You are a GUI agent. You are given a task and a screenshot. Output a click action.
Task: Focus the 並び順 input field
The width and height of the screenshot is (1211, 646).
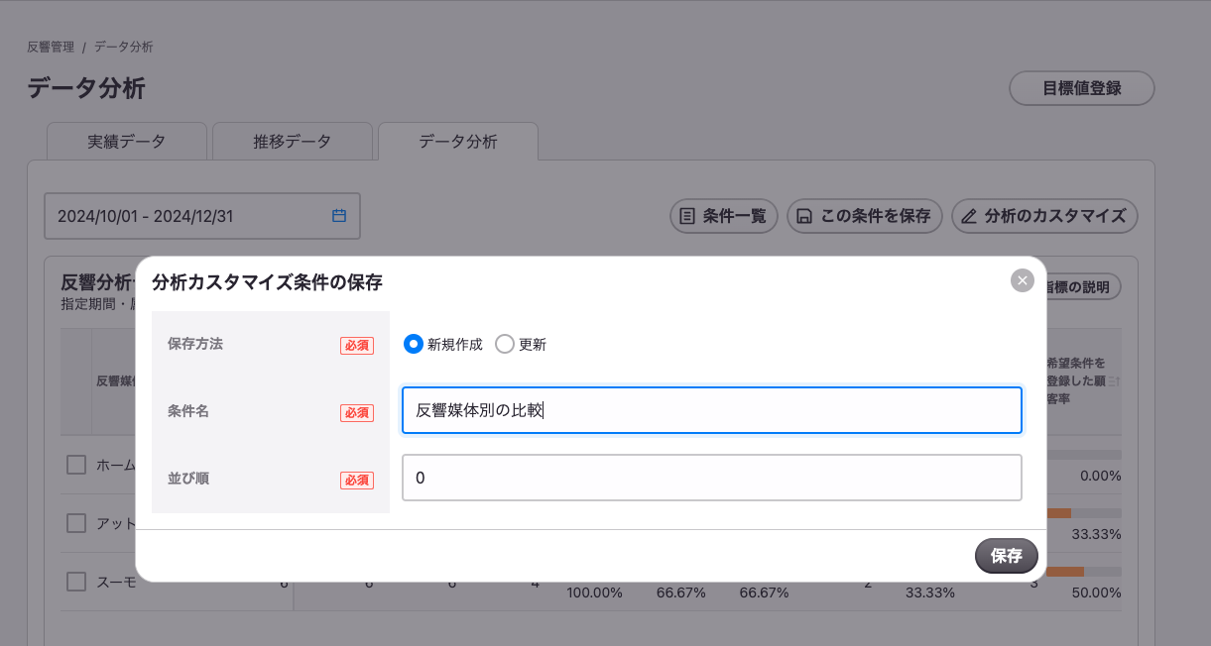pos(711,478)
